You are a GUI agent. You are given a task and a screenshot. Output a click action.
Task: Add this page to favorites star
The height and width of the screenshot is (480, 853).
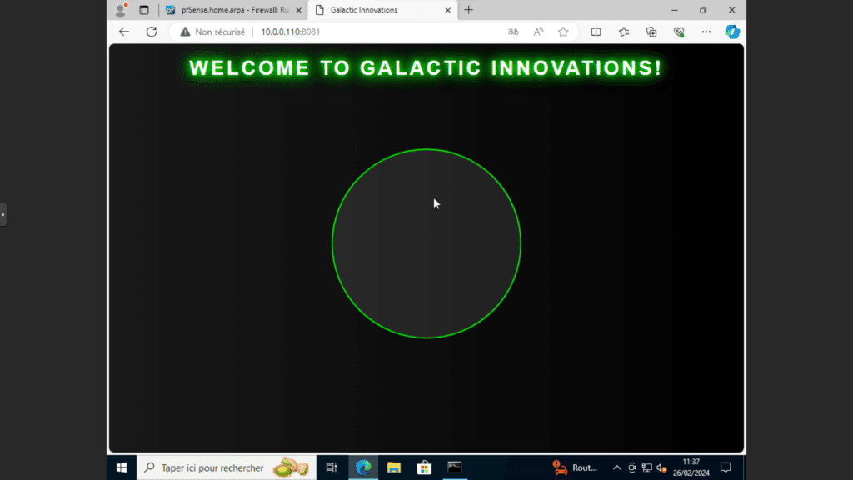[563, 32]
